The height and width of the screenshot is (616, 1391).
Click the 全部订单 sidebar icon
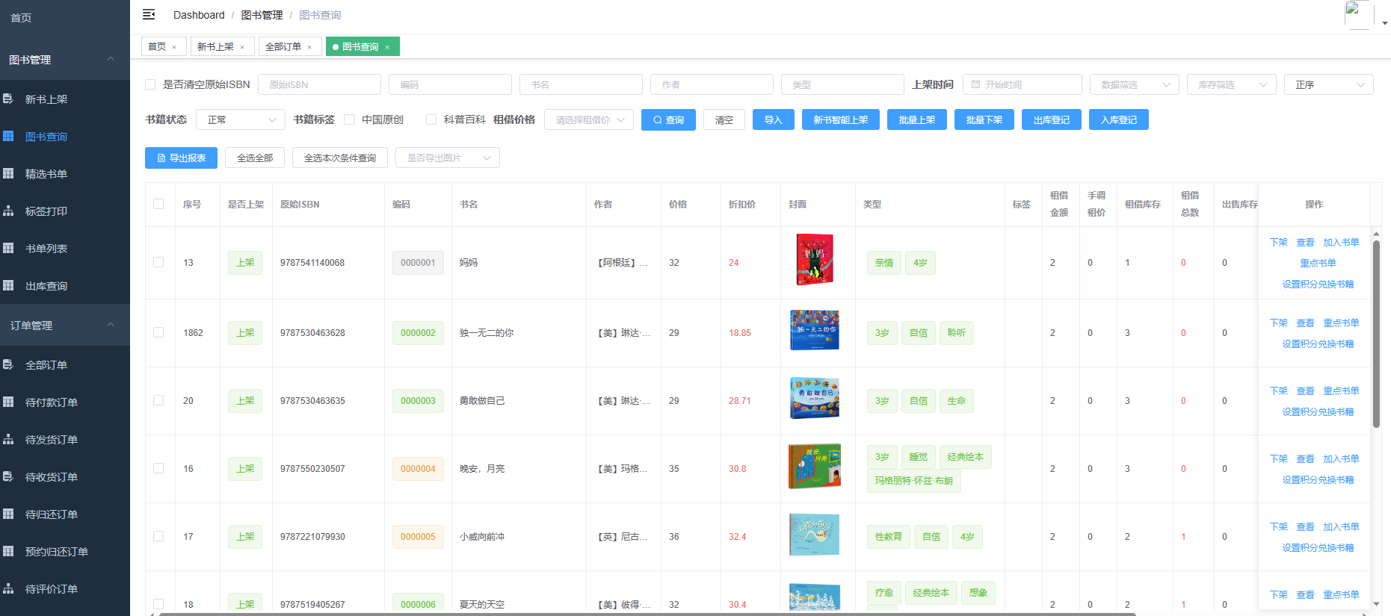coord(8,364)
